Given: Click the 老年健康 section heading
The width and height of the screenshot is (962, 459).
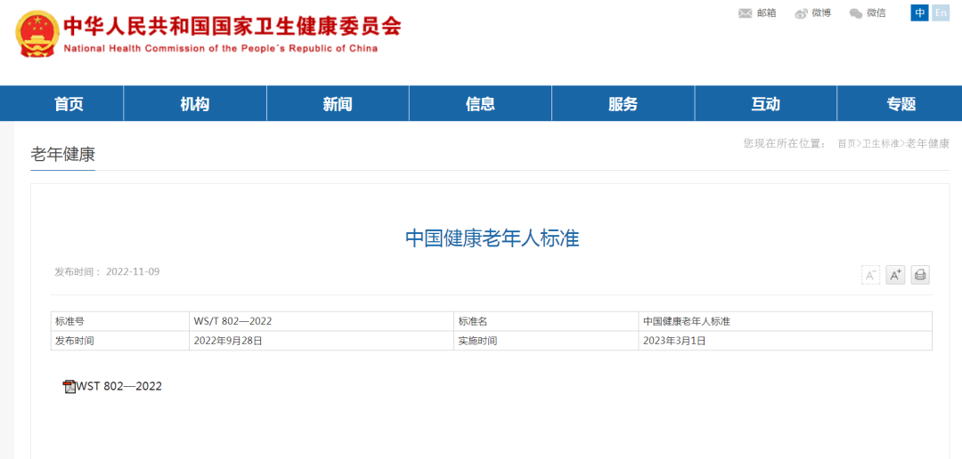Looking at the screenshot, I should 62,154.
